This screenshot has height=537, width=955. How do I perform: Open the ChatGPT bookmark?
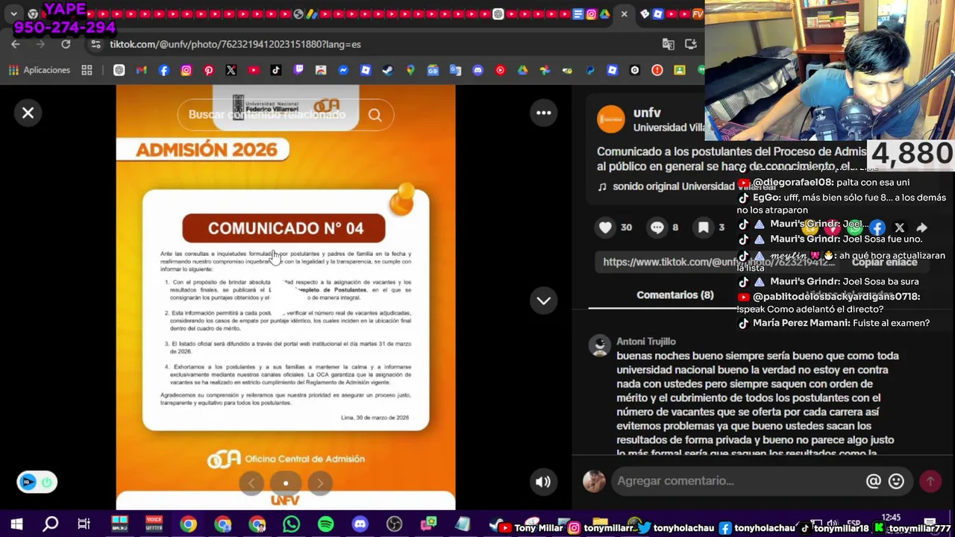point(119,70)
